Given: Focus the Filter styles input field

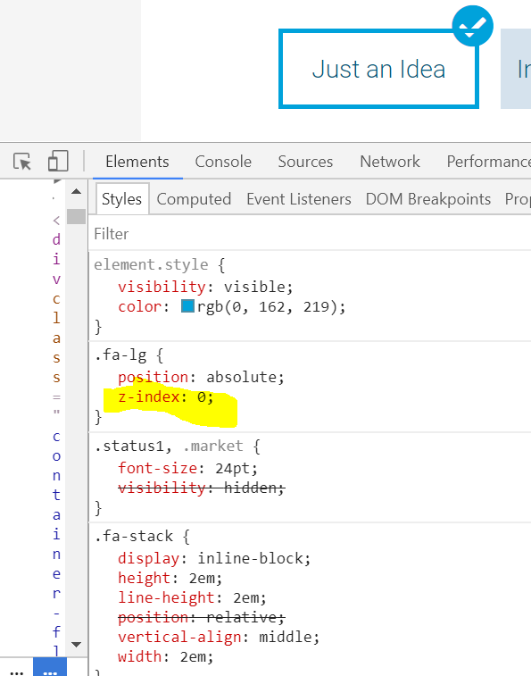Looking at the screenshot, I should pos(310,234).
